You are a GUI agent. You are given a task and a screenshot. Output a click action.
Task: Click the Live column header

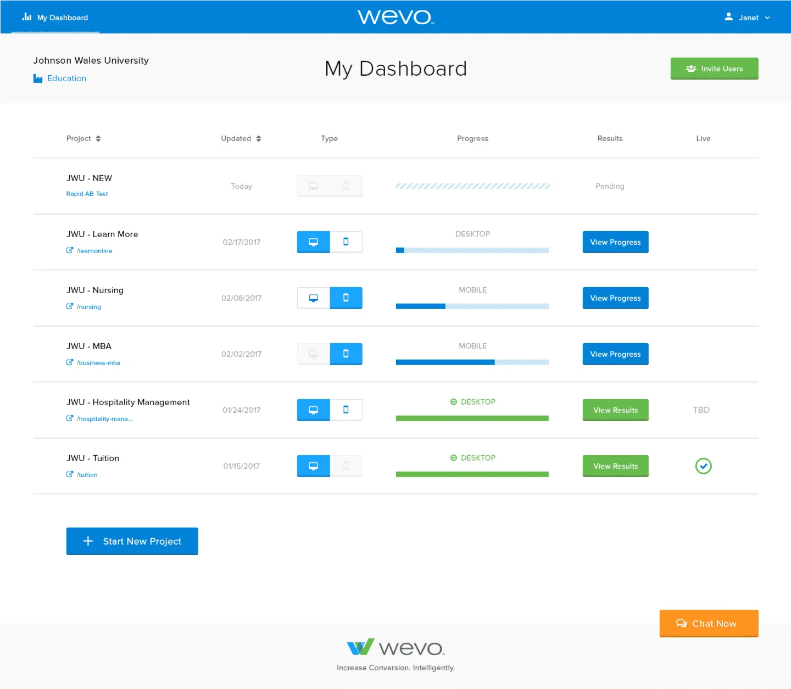pos(703,138)
